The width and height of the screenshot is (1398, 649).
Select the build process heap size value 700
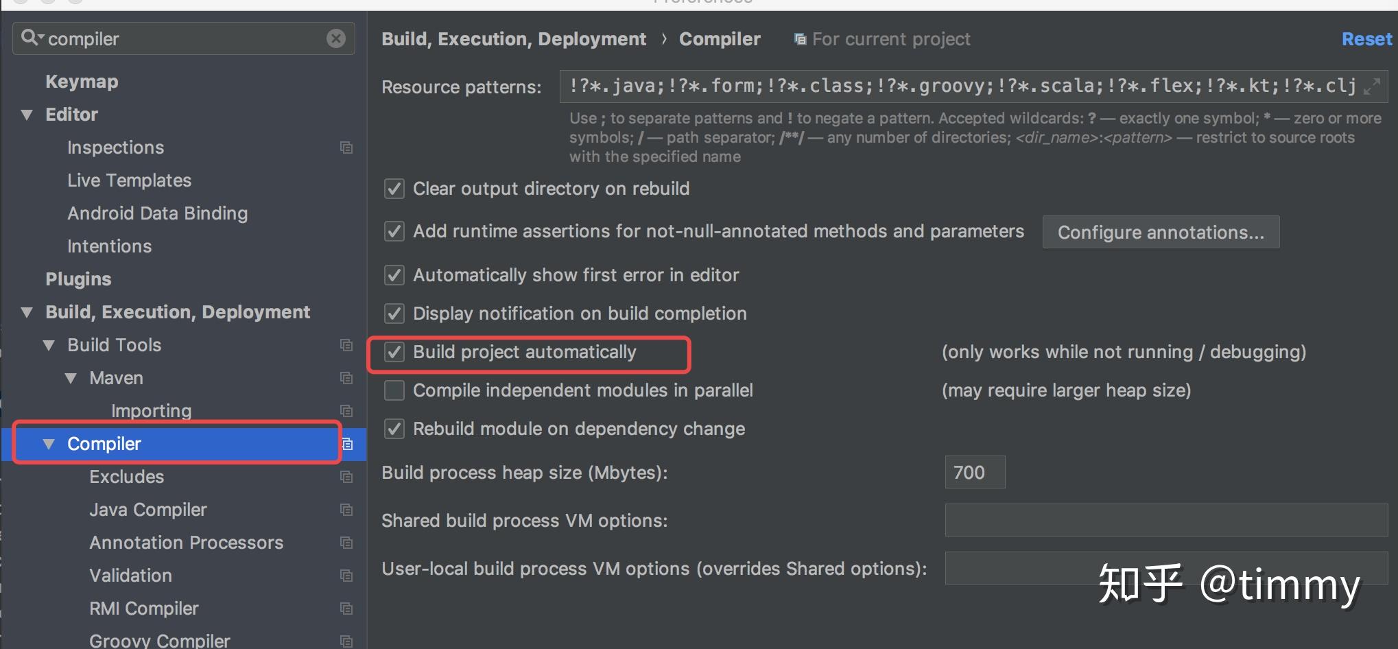tap(974, 472)
